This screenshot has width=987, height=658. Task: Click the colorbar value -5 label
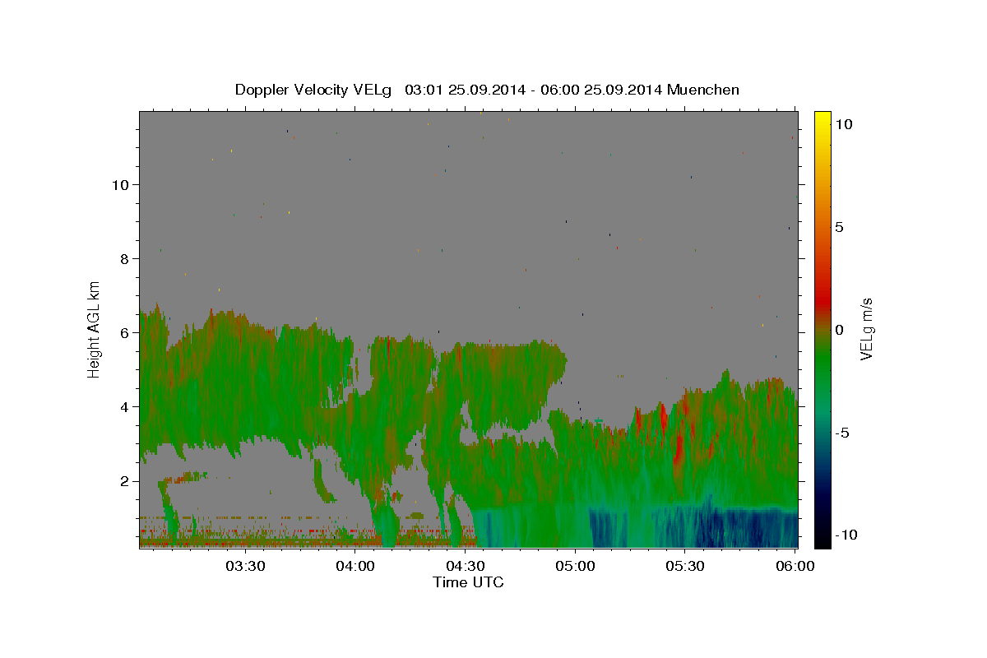pos(842,433)
